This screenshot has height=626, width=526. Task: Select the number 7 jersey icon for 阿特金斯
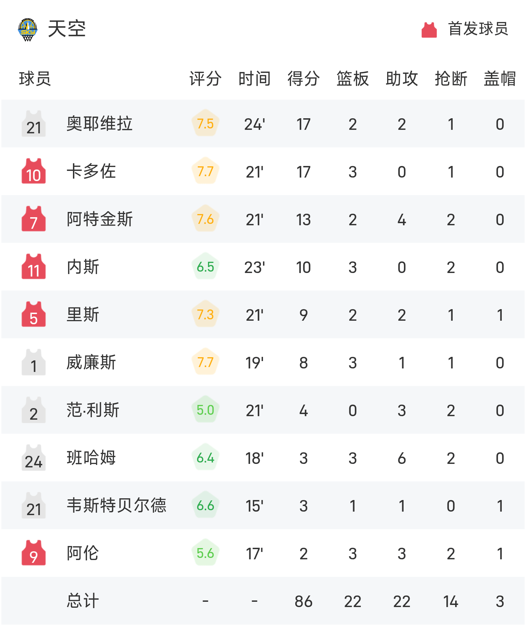tap(34, 219)
